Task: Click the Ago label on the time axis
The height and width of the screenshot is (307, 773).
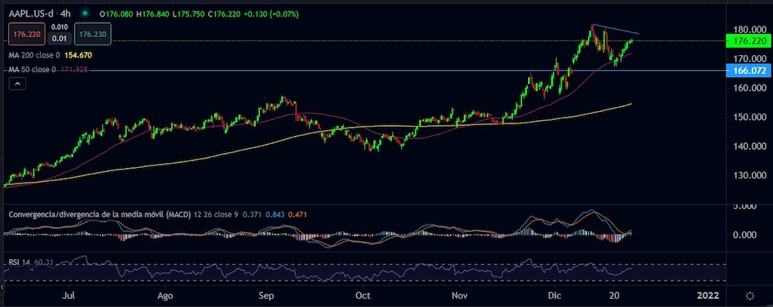Action: tap(165, 295)
